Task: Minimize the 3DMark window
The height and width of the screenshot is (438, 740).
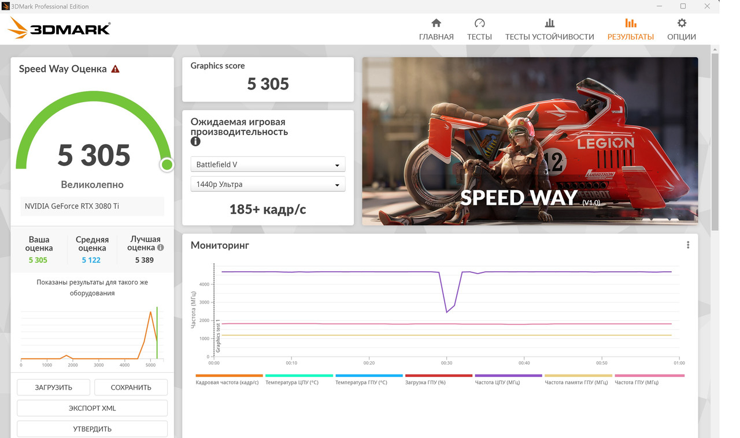Action: (x=659, y=6)
